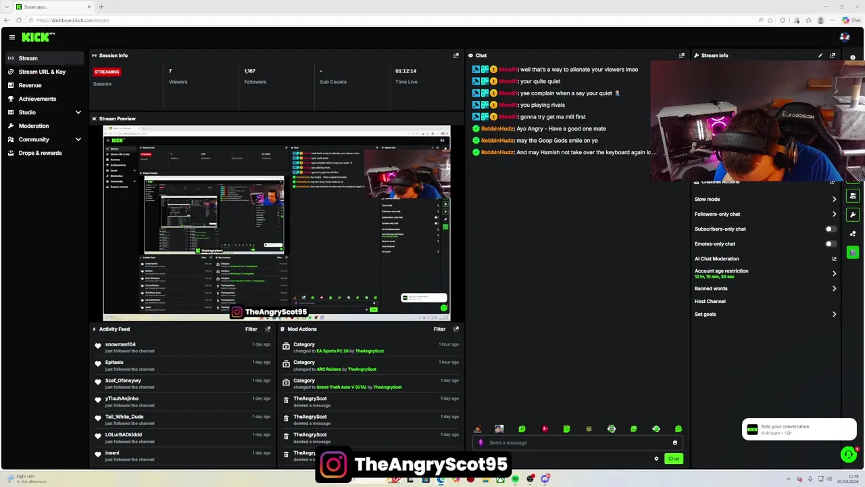Open the emote picker in message box
Image resolution: width=865 pixels, height=487 pixels.
coord(674,443)
